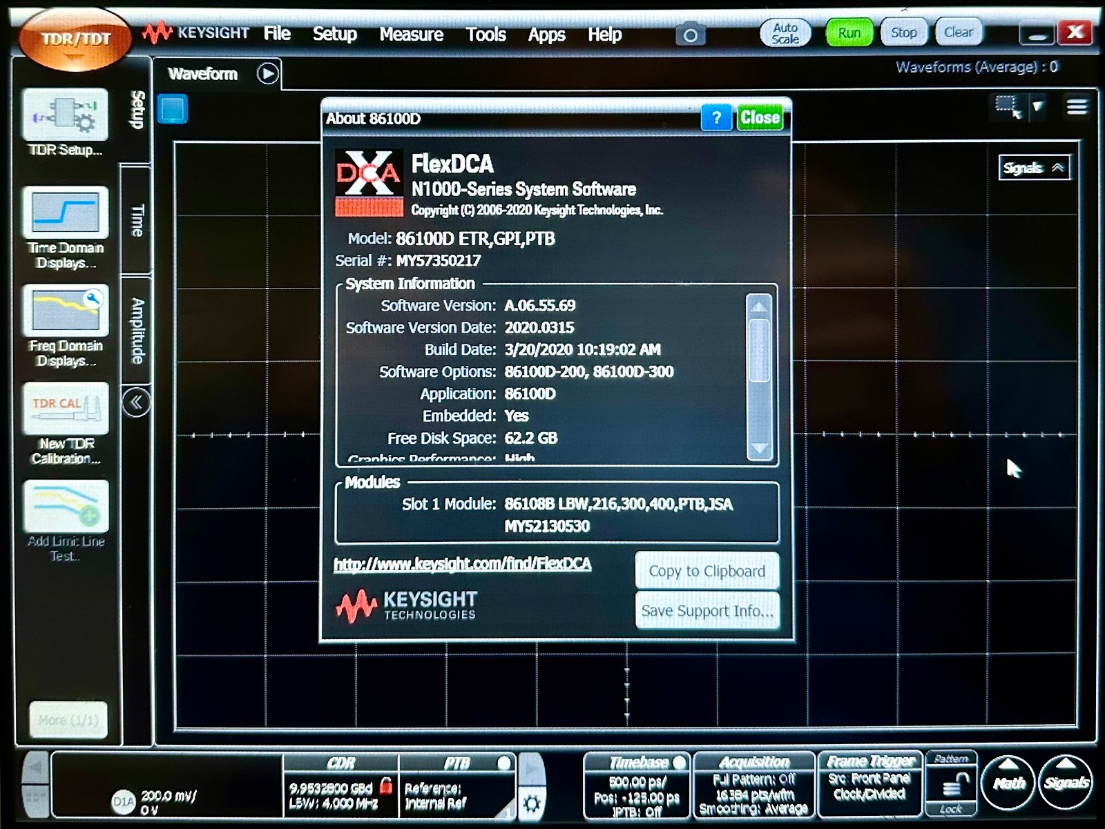Open the Apps menu
Viewport: 1105px width, 829px height.
[x=546, y=35]
